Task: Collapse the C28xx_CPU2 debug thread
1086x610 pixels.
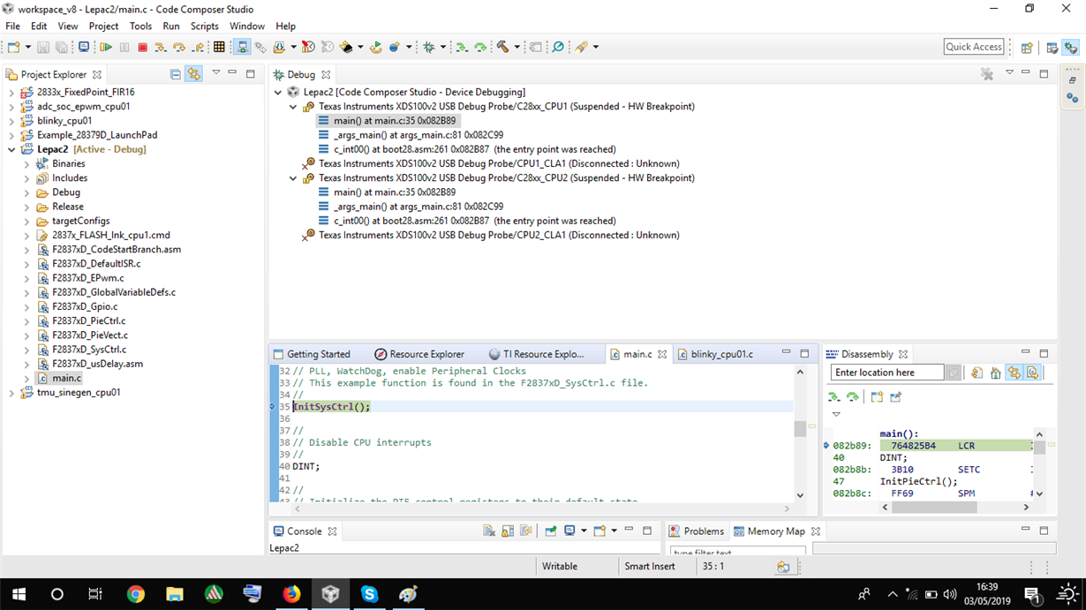Action: (x=293, y=178)
